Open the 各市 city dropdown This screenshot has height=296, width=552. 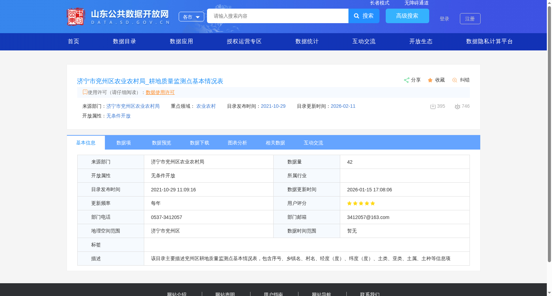click(x=191, y=17)
